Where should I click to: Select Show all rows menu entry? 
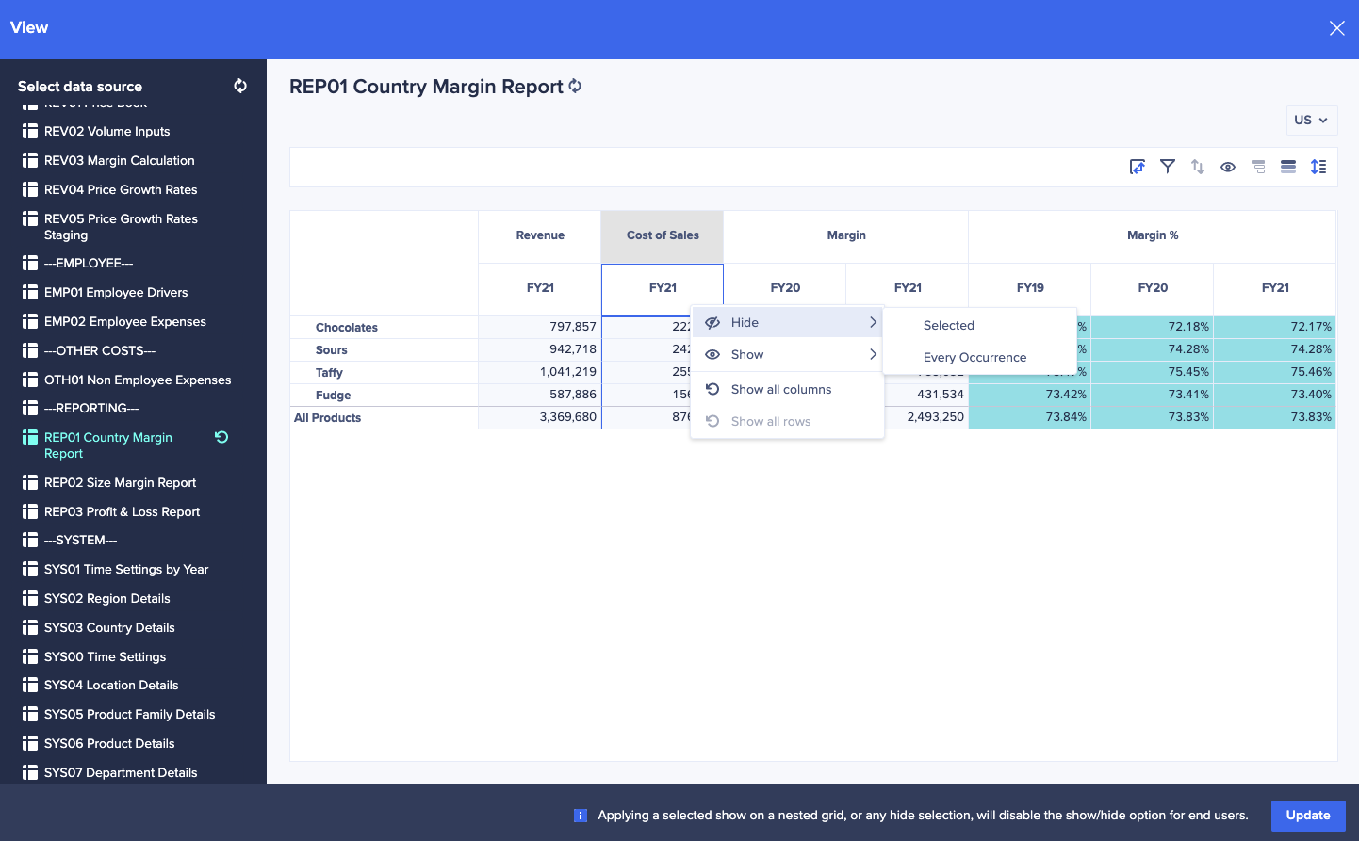pos(787,421)
